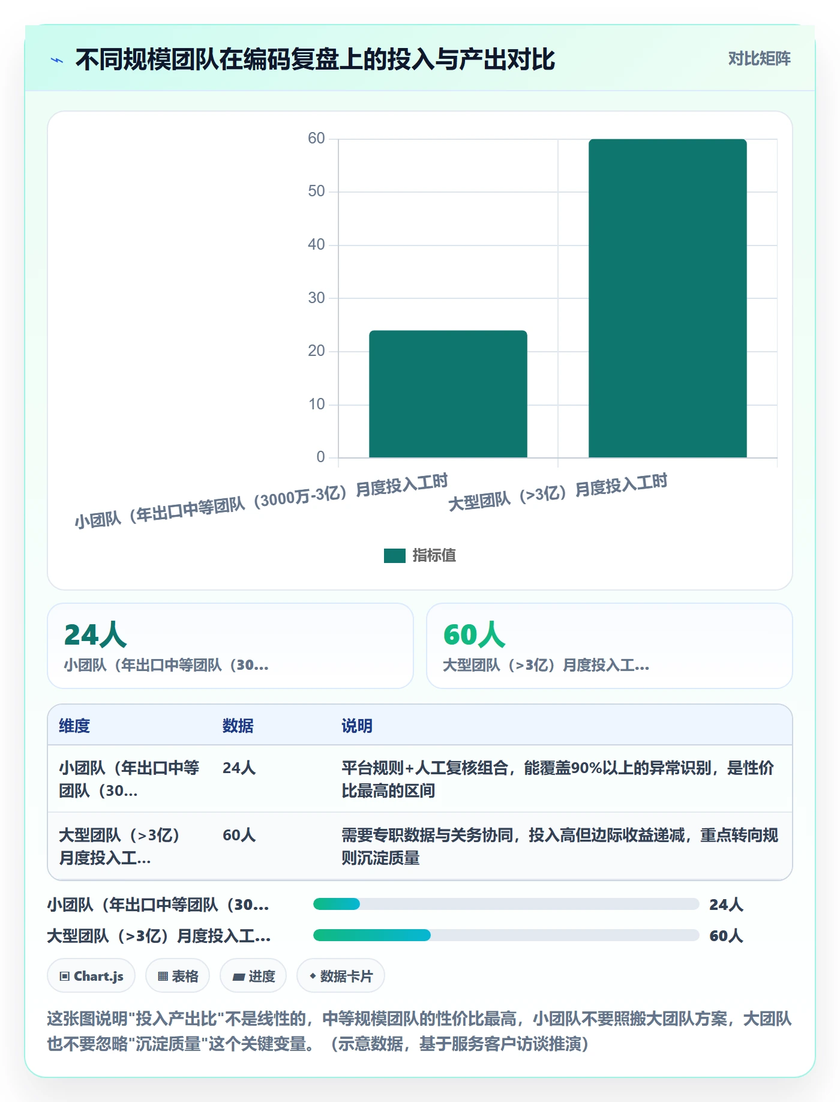Viewport: 840px width, 1102px height.
Task: Click the y-axis tick label 20
Action: tap(316, 351)
